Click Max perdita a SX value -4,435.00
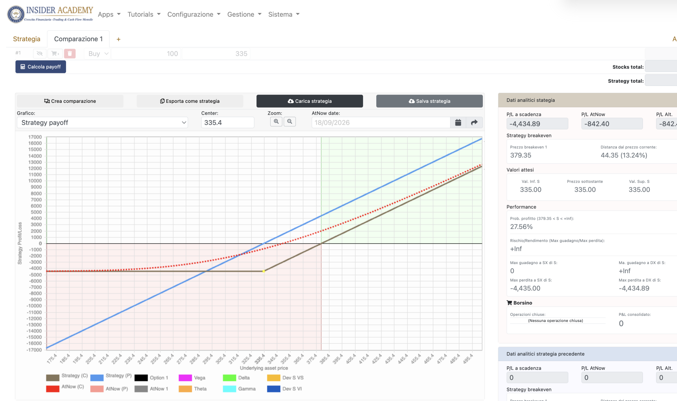 [525, 288]
